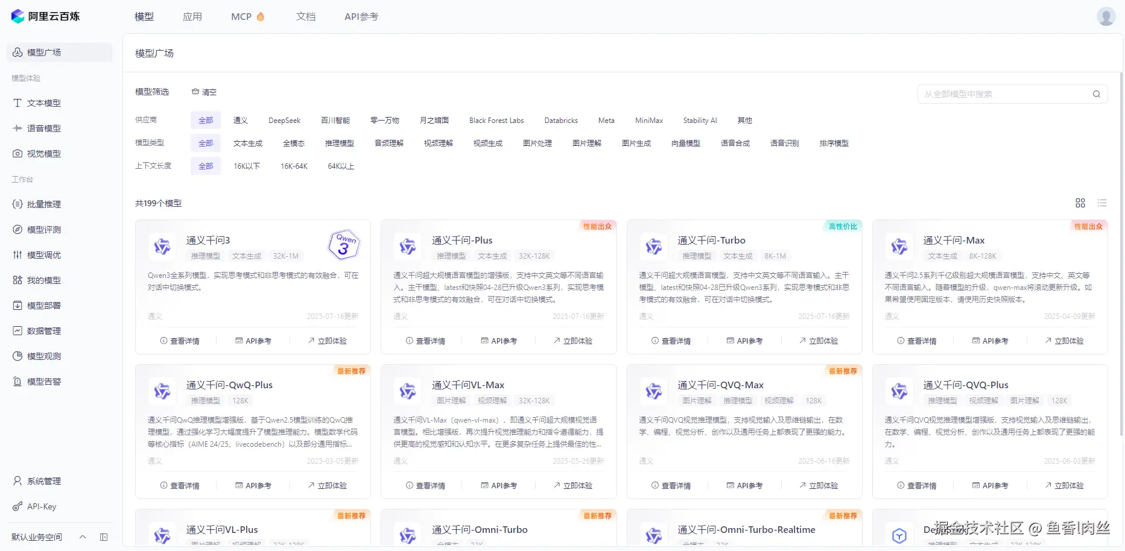This screenshot has width=1125, height=551.
Task: Open 模型评测 from the sidebar
Action: [x=42, y=229]
